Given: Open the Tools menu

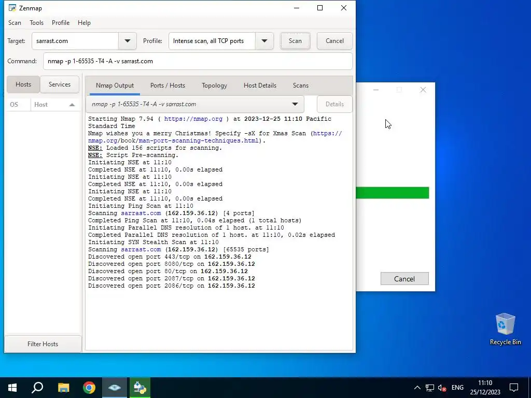Looking at the screenshot, I should (37, 23).
